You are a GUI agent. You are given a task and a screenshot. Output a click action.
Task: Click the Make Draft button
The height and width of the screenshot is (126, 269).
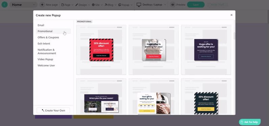tap(217, 5)
